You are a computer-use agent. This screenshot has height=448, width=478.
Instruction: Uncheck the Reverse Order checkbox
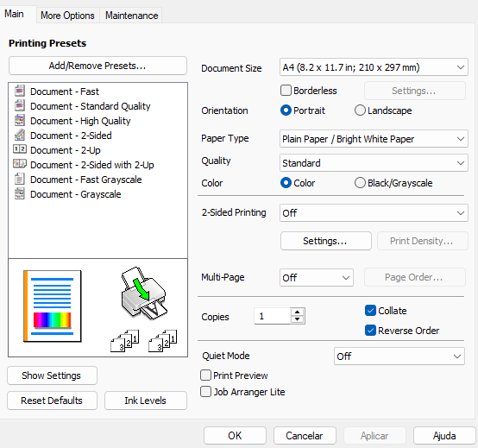tap(370, 331)
